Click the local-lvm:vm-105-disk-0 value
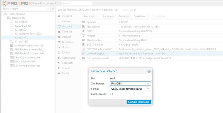 [x=142, y=54]
